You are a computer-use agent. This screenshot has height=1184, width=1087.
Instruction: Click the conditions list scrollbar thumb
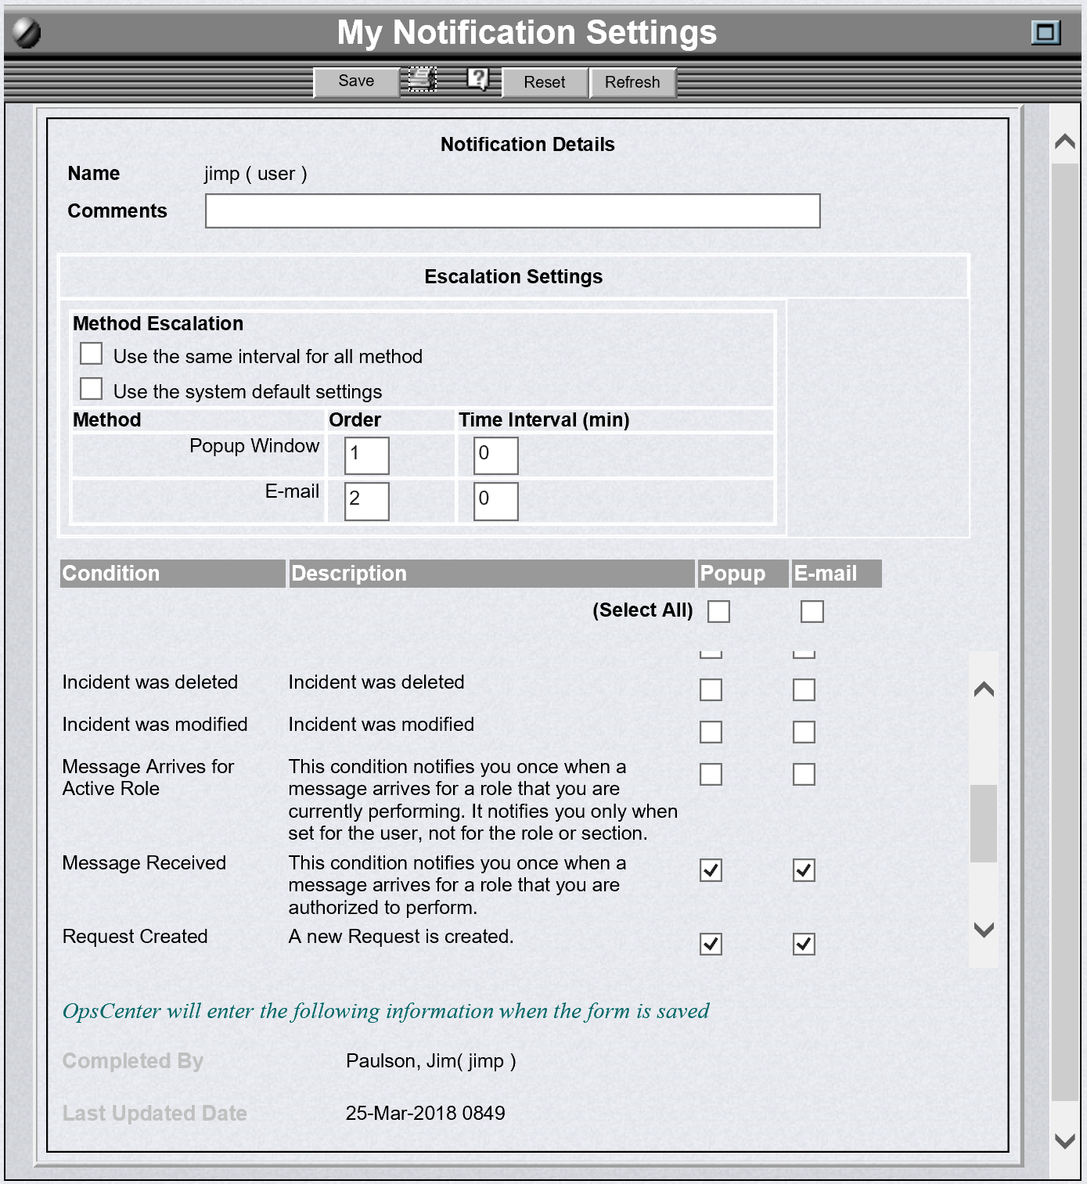click(984, 822)
